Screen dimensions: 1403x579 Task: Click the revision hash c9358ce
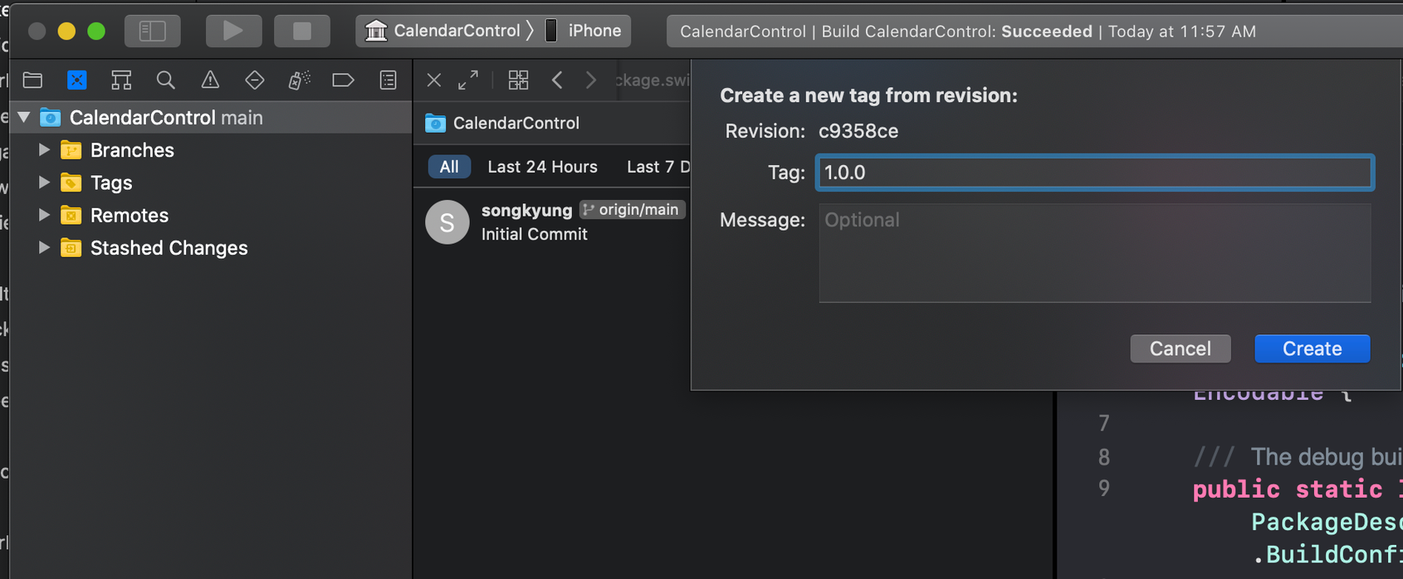point(858,131)
